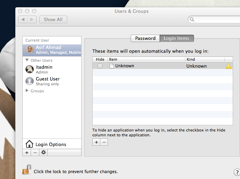This screenshot has height=179, width=240.
Task: Click the window's yellow minimize button
Action: tap(27, 11)
